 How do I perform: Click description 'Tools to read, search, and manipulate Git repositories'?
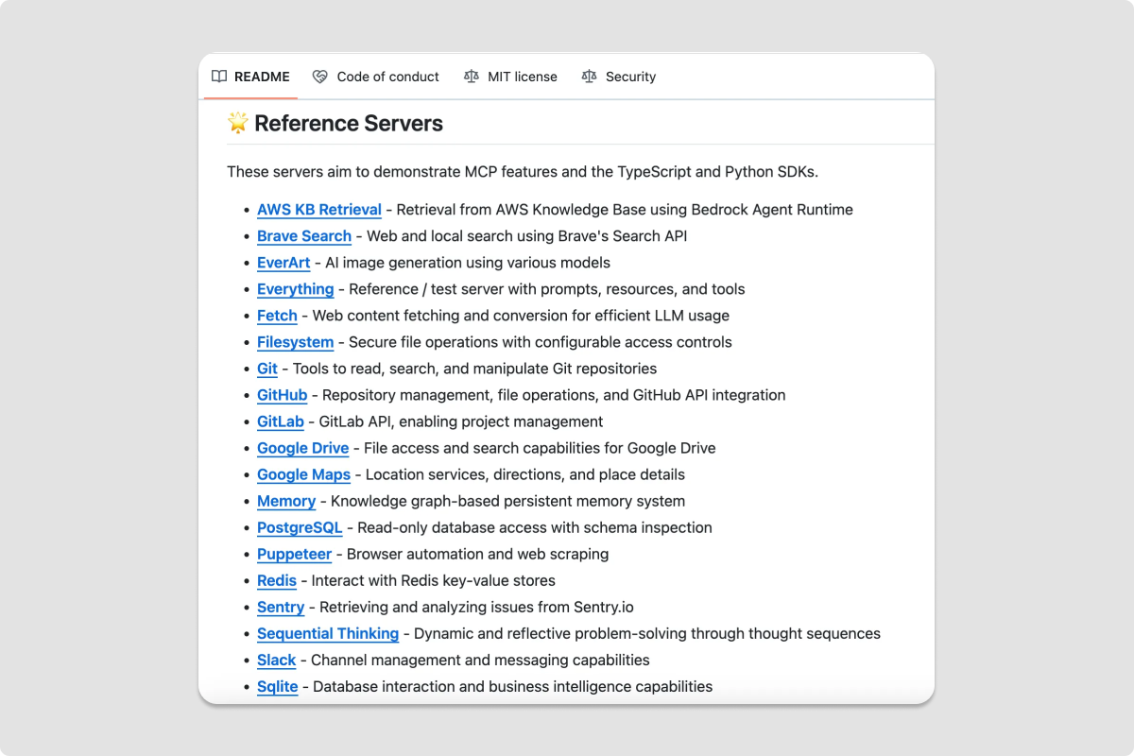474,369
